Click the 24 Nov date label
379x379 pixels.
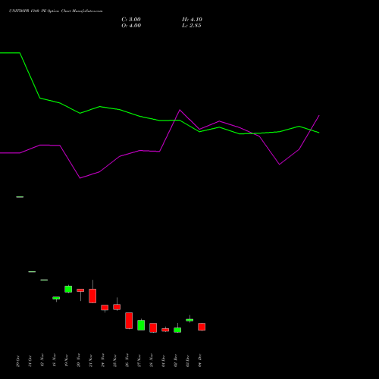tap(102, 360)
